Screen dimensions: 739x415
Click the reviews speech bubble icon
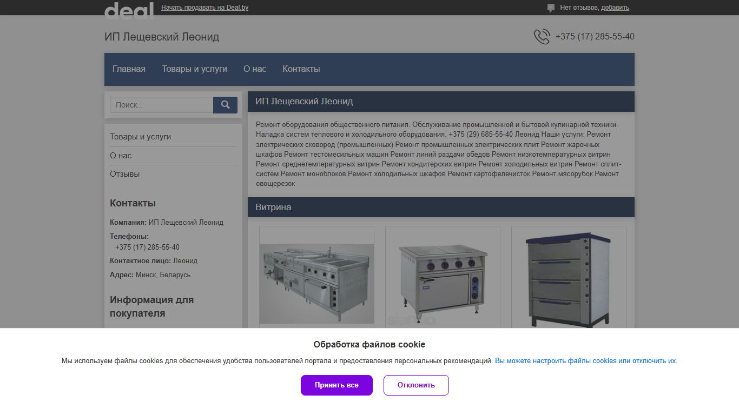click(551, 8)
